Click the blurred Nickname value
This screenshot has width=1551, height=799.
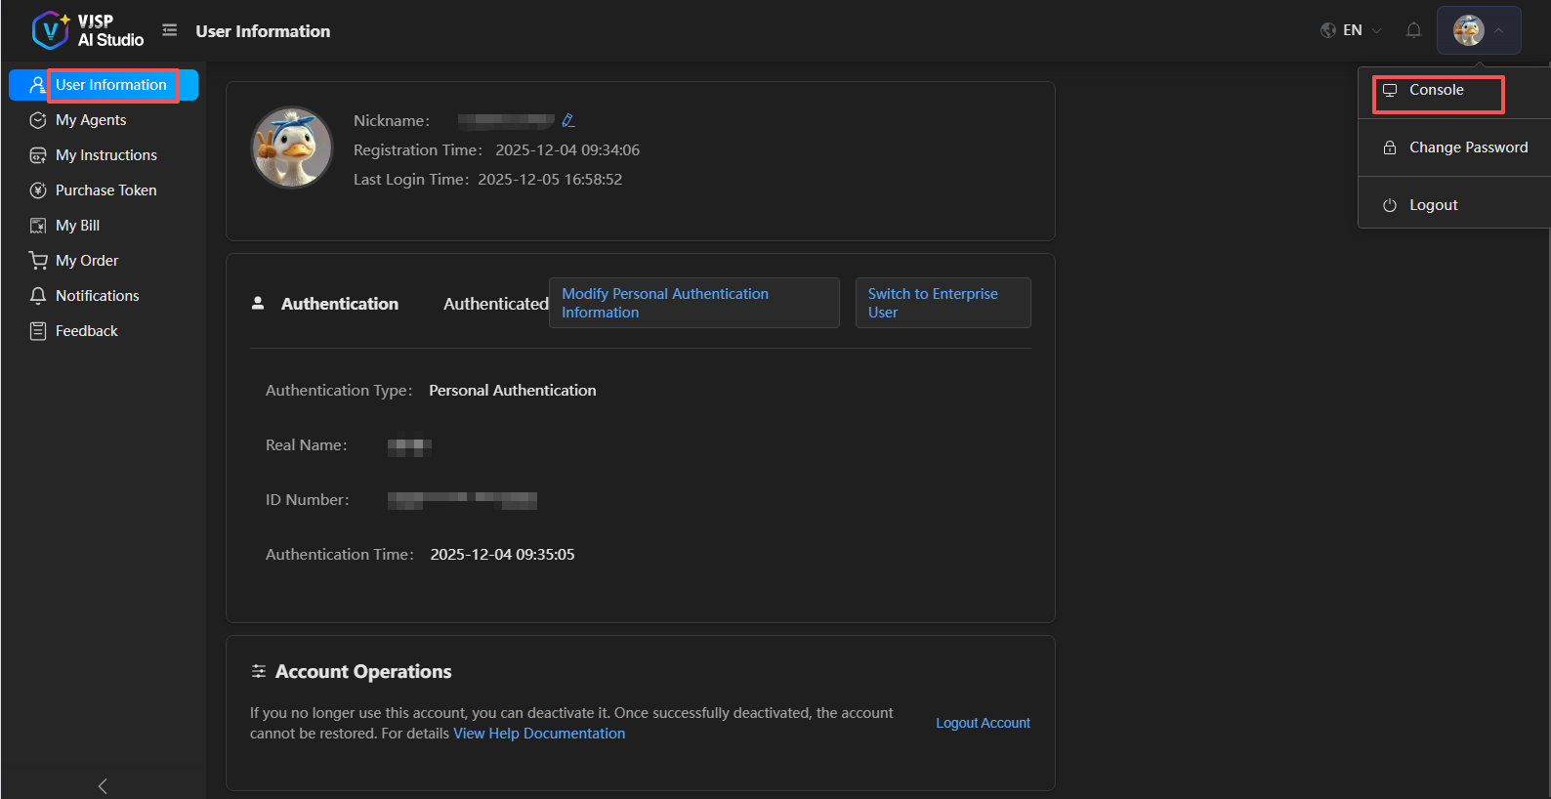(x=506, y=120)
